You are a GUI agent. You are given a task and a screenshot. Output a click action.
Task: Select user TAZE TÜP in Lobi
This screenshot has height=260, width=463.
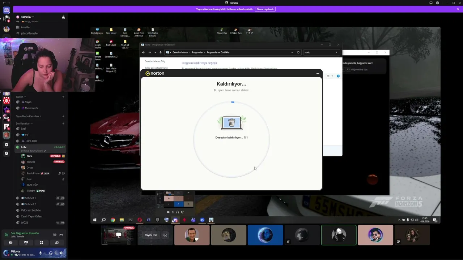(43, 185)
